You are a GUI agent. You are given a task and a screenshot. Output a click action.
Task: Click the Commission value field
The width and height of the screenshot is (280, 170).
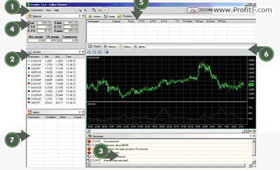(70, 40)
